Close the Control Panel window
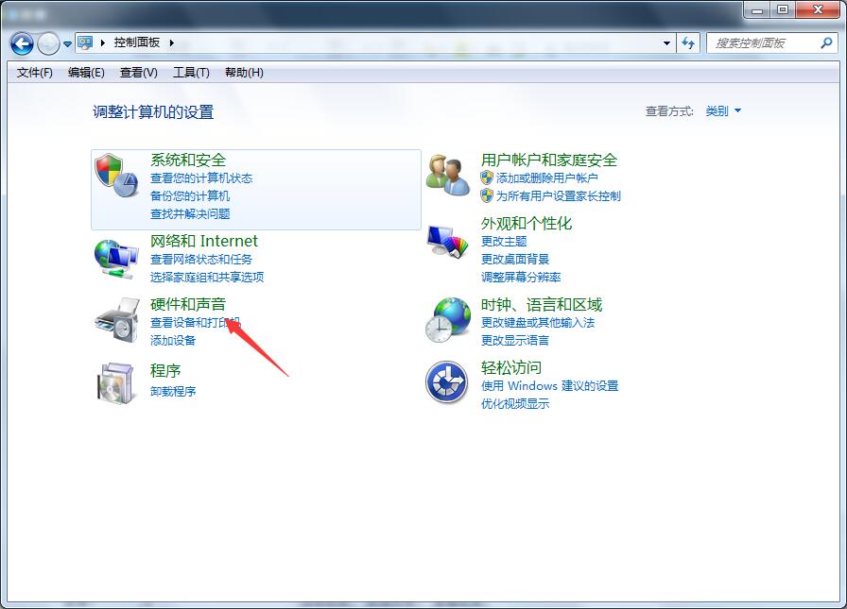 [x=818, y=10]
